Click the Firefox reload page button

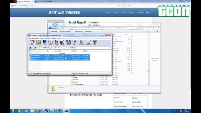122,6
